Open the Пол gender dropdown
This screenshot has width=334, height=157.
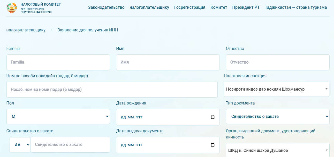[58, 117]
